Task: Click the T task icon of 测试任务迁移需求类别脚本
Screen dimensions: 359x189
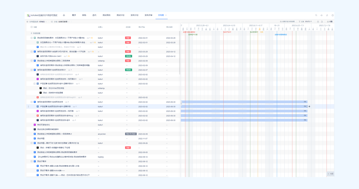Action: point(35,129)
